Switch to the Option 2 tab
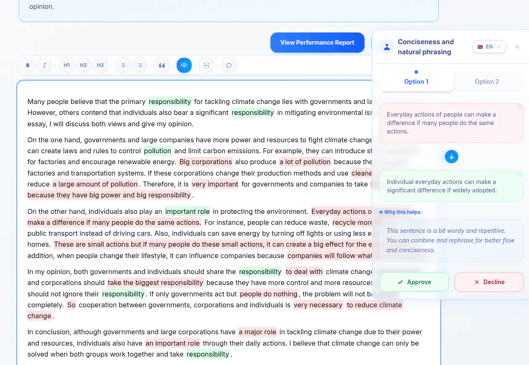529x365 pixels. (x=487, y=82)
